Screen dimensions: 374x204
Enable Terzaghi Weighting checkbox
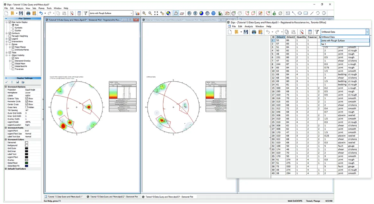(10, 36)
